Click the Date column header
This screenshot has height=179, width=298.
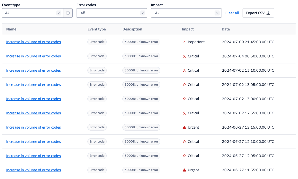pos(226,29)
